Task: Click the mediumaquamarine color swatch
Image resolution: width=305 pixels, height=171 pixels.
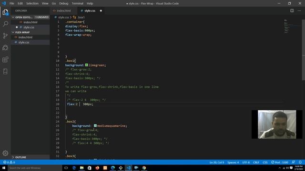Action: pos(95,125)
